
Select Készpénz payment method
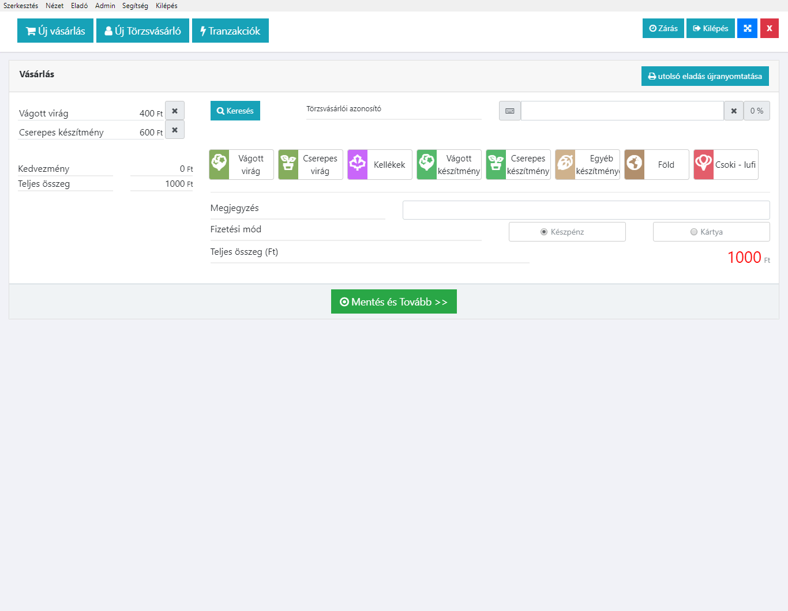tap(567, 232)
